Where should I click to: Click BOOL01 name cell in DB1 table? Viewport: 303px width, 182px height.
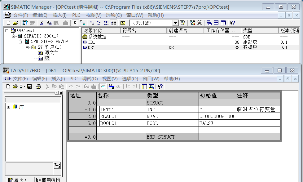(x=123, y=123)
